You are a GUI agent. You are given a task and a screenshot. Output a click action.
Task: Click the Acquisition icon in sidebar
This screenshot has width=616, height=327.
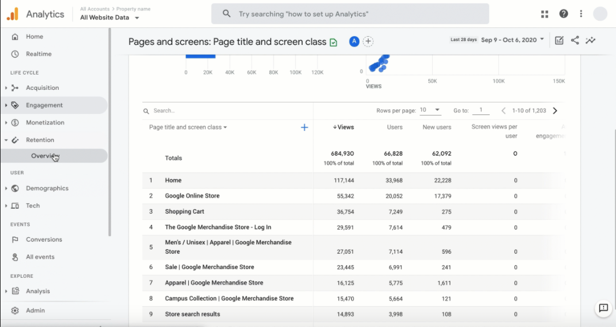pos(15,88)
